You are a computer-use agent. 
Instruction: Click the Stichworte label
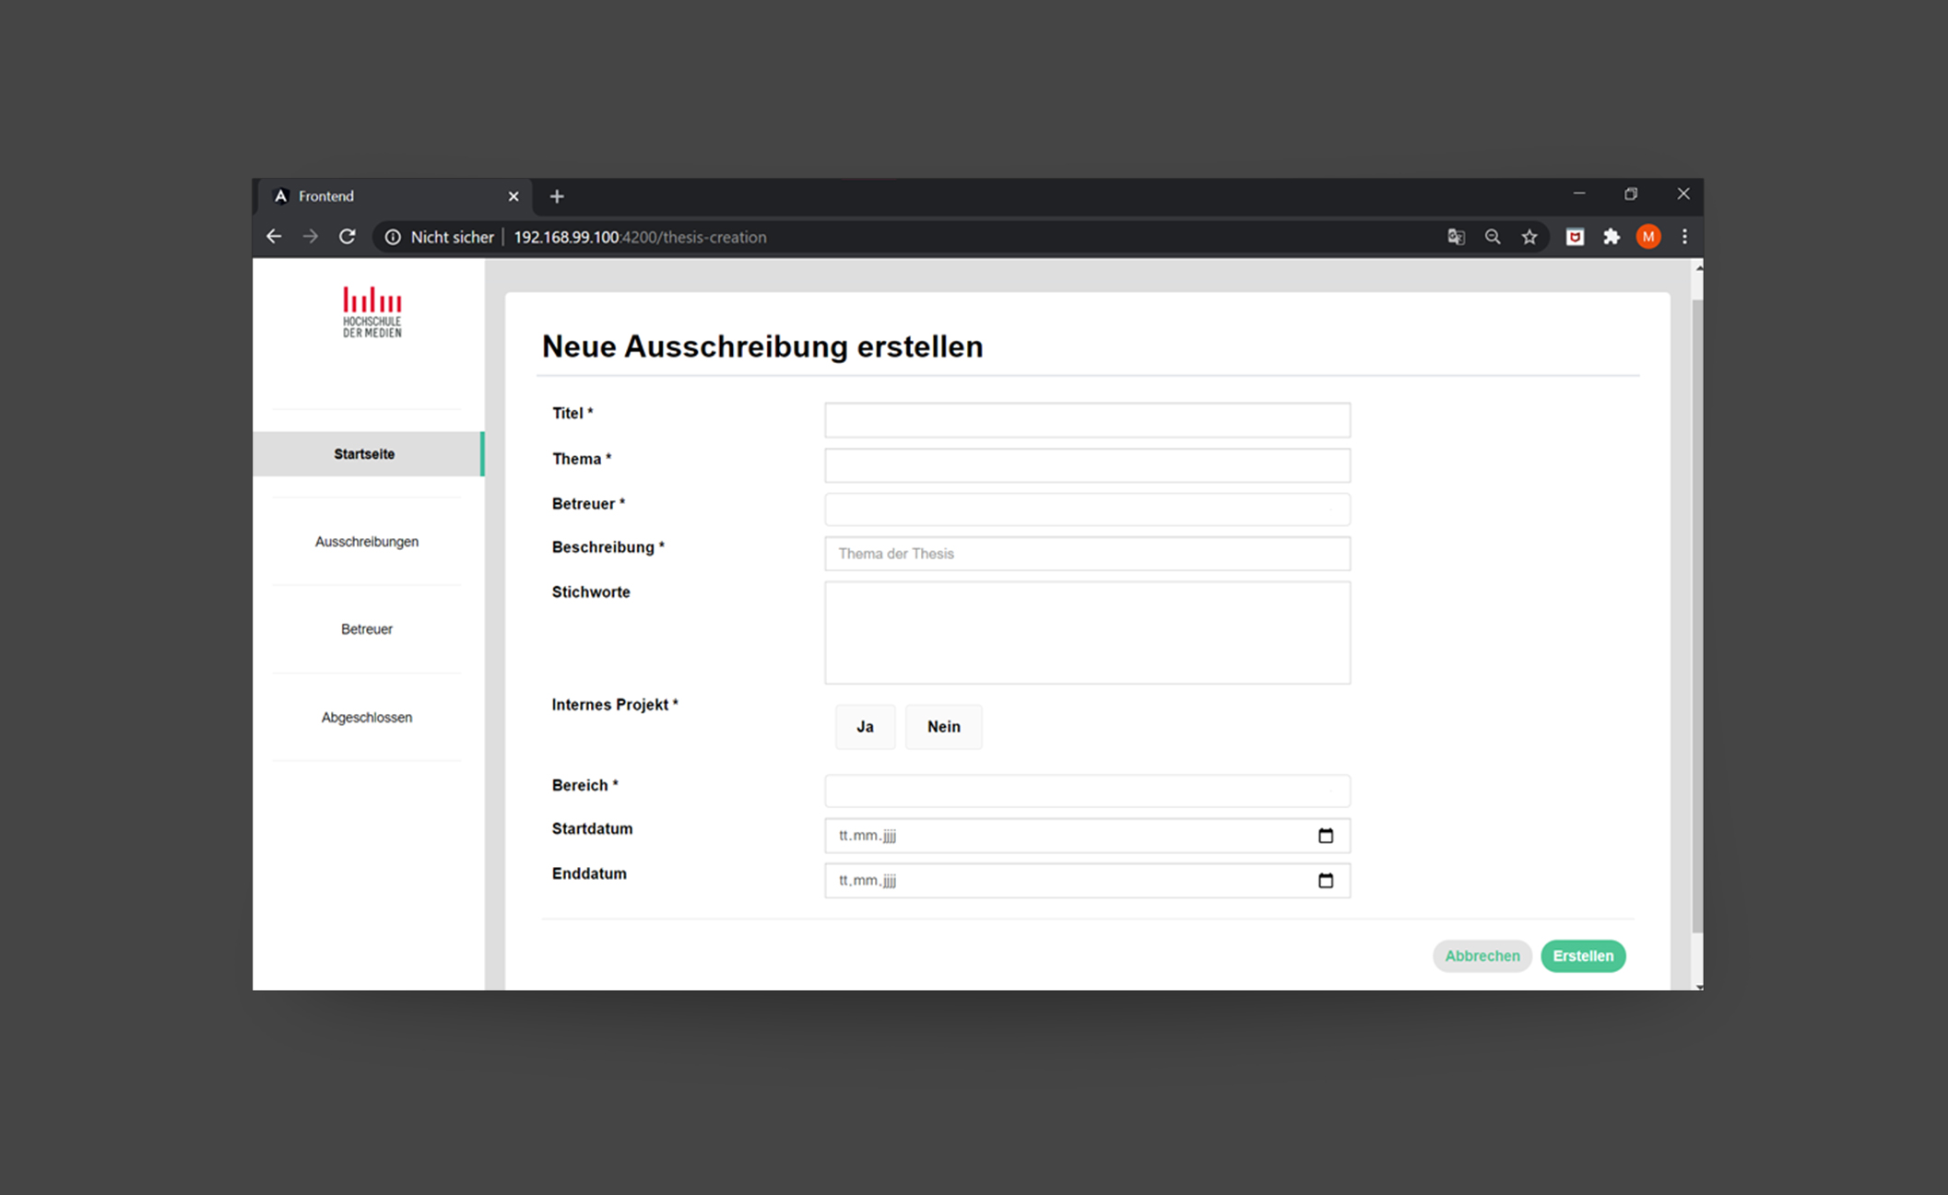tap(591, 592)
